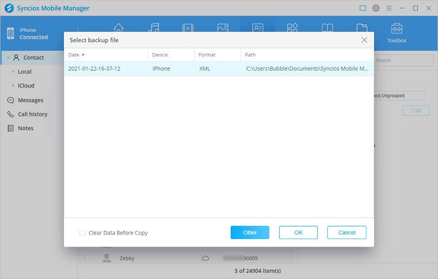Tick the checkbox next to Zebby contact
This screenshot has height=279, width=438.
click(x=88, y=258)
